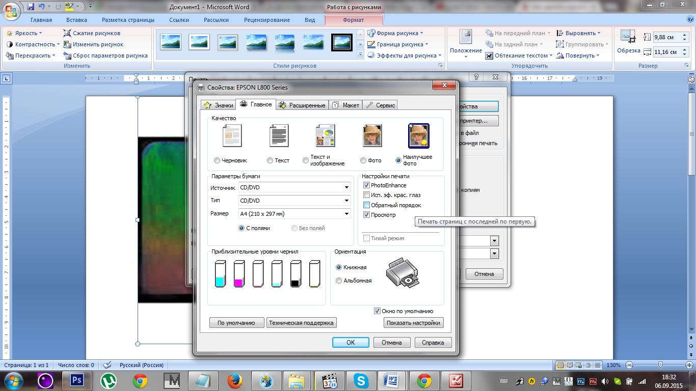The width and height of the screenshot is (696, 391).
Task: Save the document with the floppy icon
Action: (x=31, y=6)
